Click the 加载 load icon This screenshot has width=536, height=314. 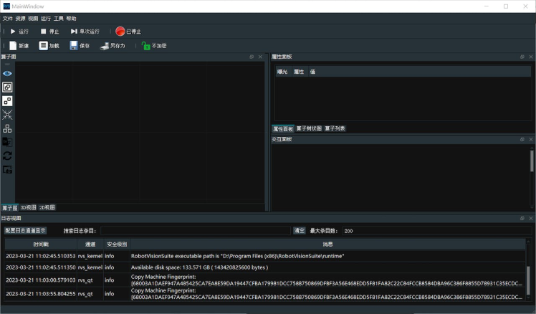44,46
